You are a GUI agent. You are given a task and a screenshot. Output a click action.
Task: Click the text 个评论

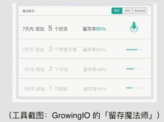[x=62, y=69]
